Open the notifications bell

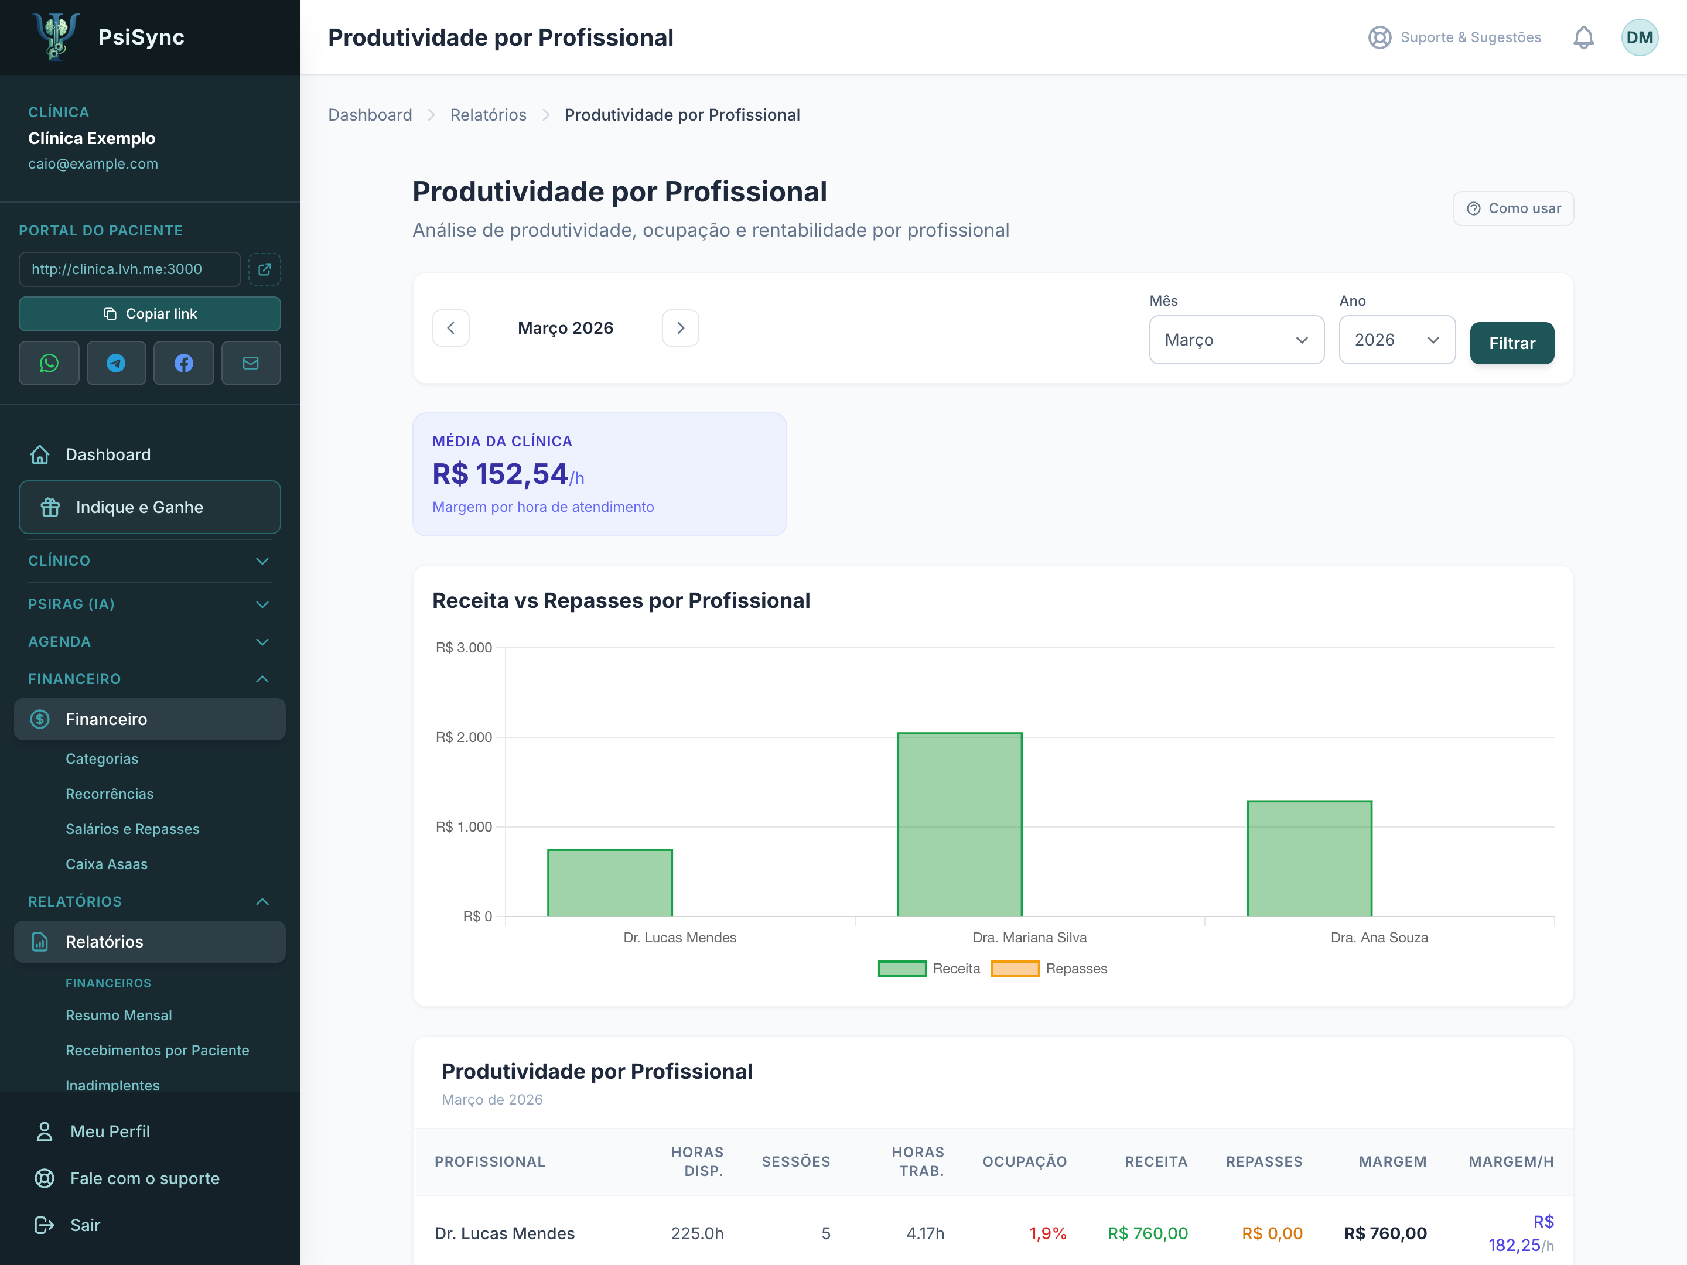(x=1583, y=37)
